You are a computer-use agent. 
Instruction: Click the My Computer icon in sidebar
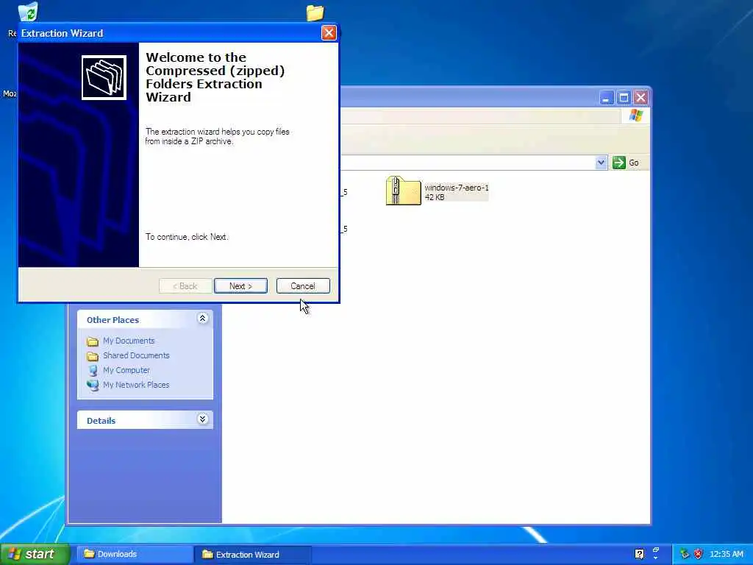click(93, 371)
